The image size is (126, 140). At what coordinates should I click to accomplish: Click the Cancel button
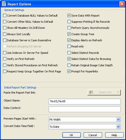point(93,135)
